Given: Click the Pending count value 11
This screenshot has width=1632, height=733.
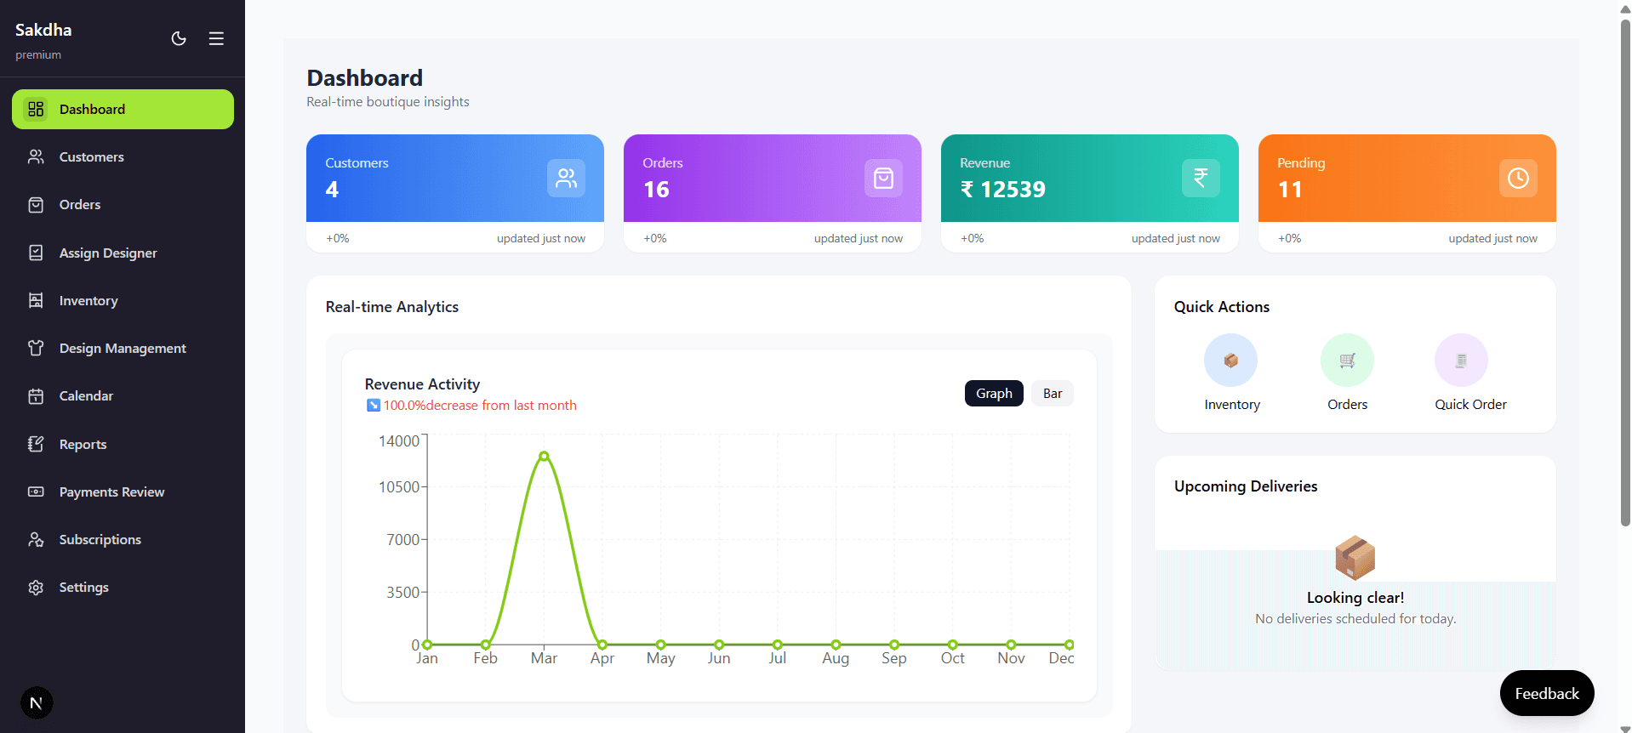Looking at the screenshot, I should [x=1290, y=190].
